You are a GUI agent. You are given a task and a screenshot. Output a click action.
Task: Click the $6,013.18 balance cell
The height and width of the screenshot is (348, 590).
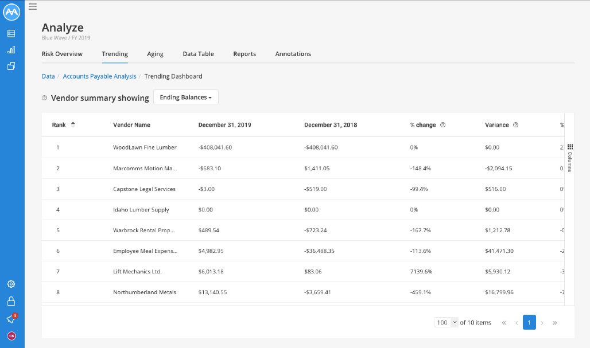click(211, 272)
